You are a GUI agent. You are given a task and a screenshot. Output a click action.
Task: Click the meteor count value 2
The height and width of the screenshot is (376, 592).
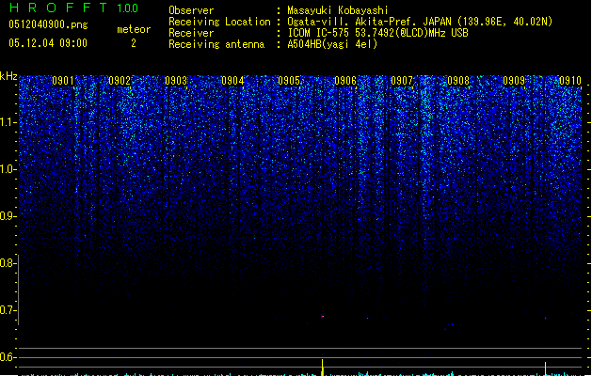(x=134, y=43)
